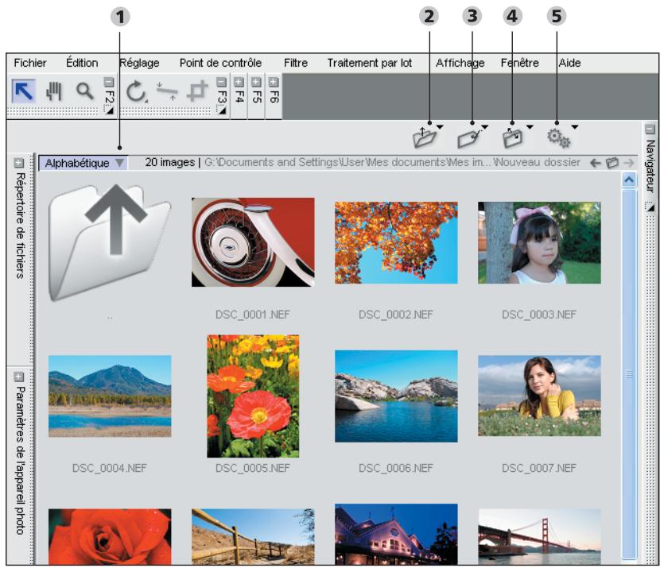The width and height of the screenshot is (664, 568).
Task: Open the parent folder up-arrow icon
Action: point(110,242)
